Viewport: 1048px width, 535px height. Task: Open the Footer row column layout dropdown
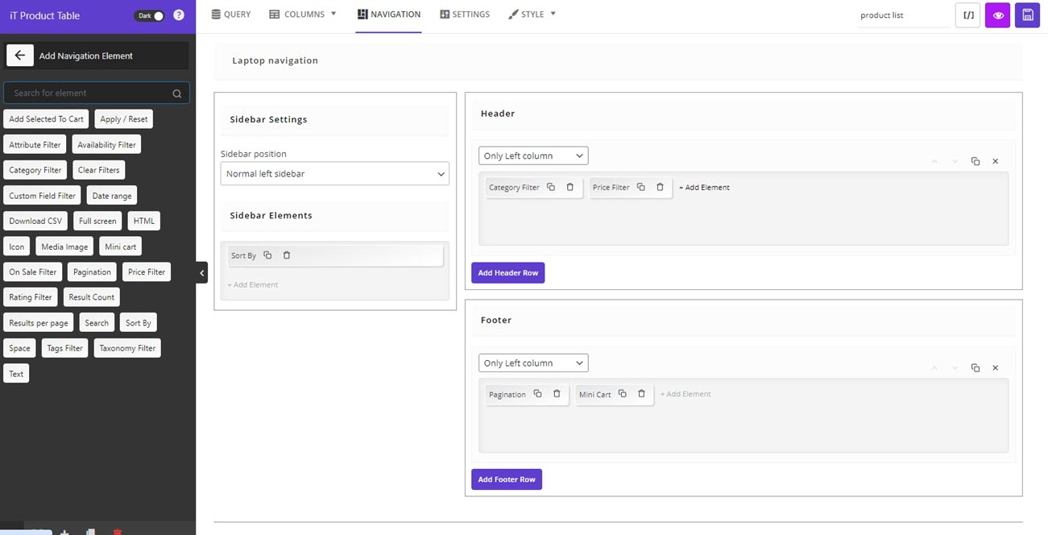[533, 363]
